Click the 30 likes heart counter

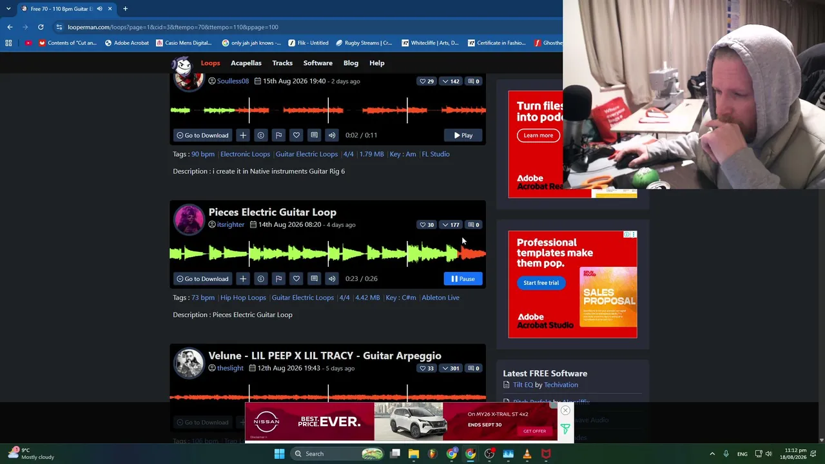coord(427,225)
